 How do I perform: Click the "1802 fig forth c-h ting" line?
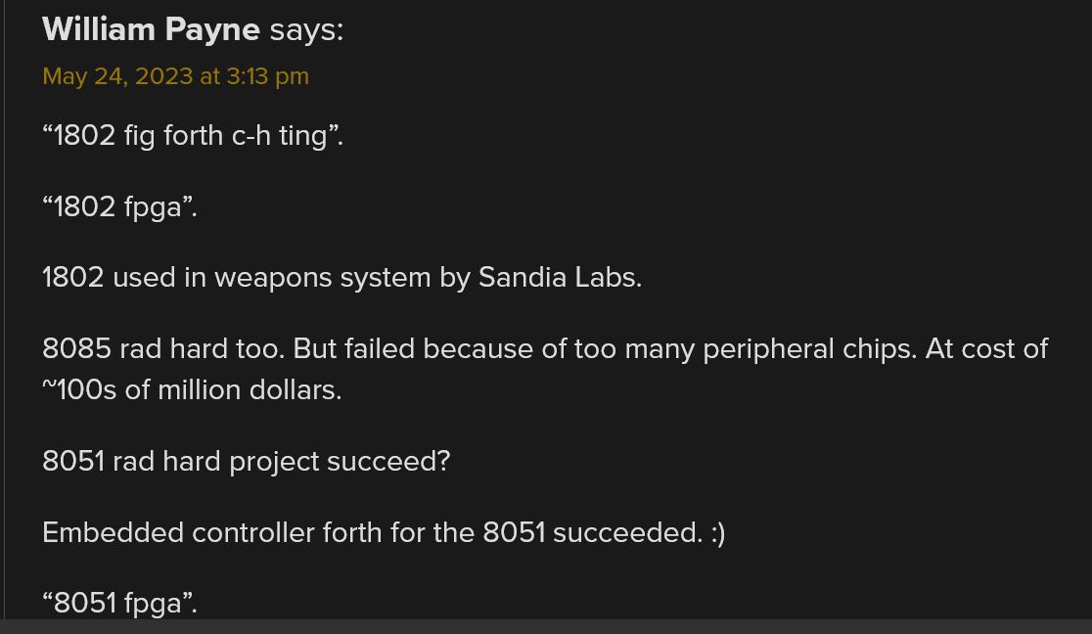click(x=193, y=135)
